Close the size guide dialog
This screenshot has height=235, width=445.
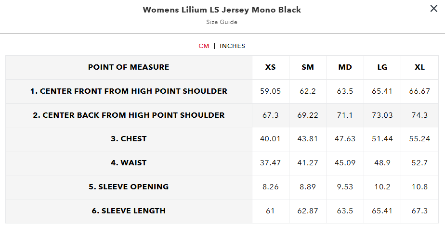click(433, 8)
